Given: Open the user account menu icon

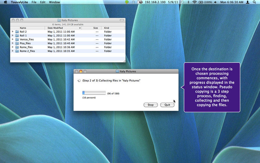Looking at the screenshot, I should [248, 2].
